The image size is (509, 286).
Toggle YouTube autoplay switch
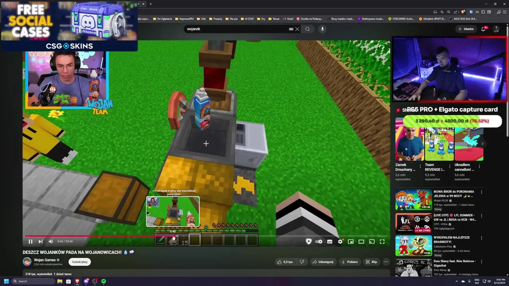point(319,242)
